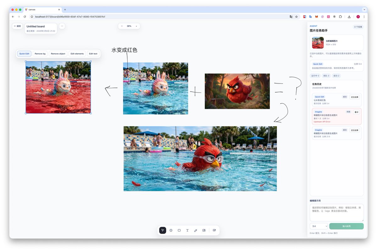Click the 最近更新 timestamp text
This screenshot has height=251, width=377.
(x=41, y=31)
